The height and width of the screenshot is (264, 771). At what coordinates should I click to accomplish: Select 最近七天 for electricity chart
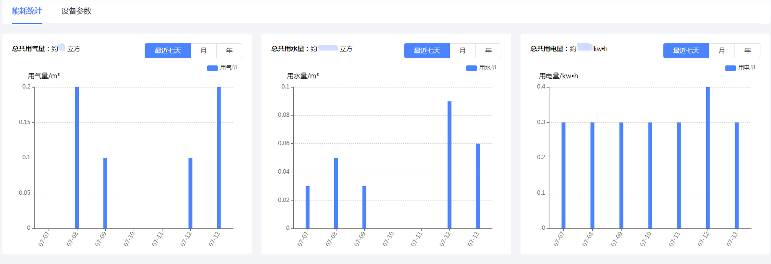pos(686,50)
